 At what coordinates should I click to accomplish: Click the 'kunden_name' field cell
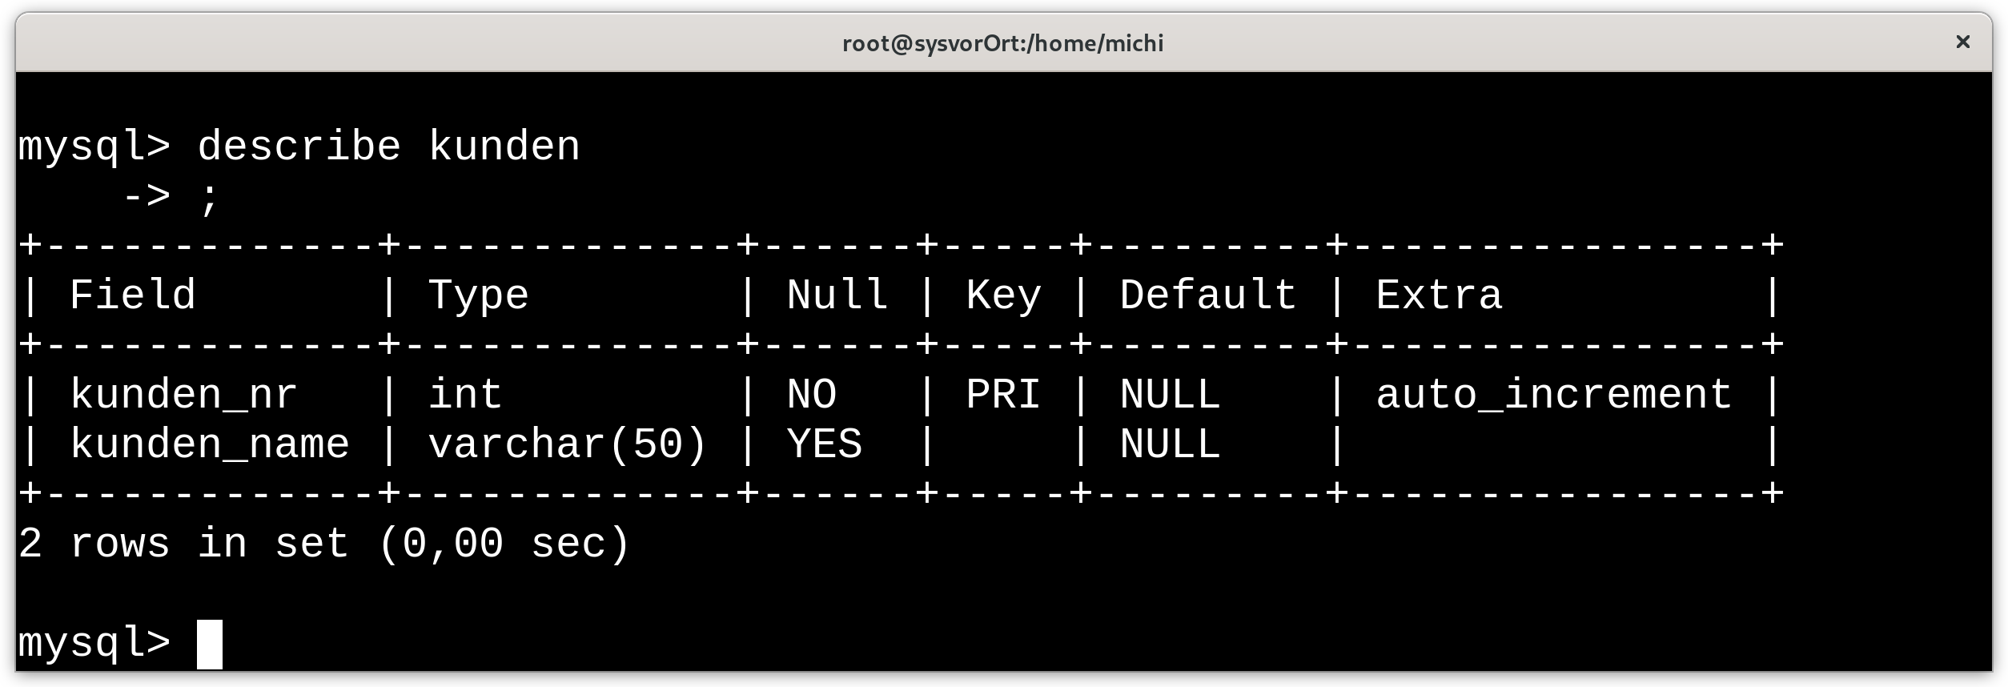click(x=210, y=444)
